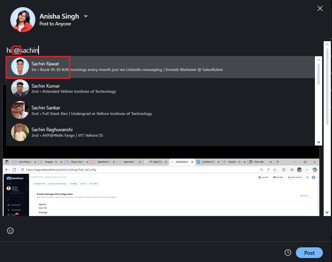Click the composer's scrollbar down arrow

[327, 212]
